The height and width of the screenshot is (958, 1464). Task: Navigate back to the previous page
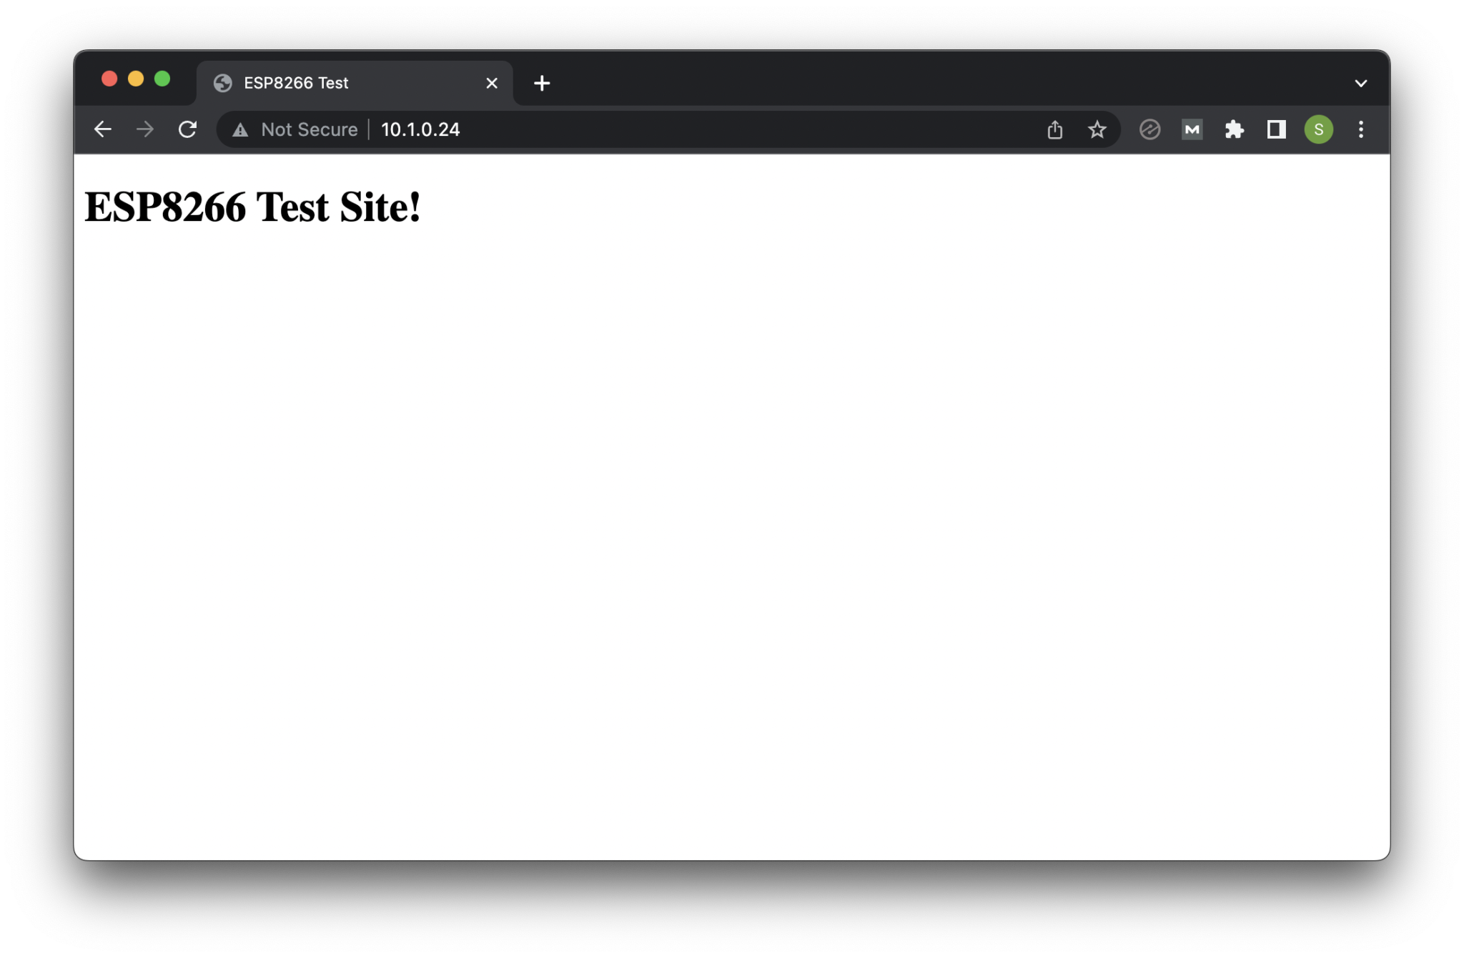pyautogui.click(x=102, y=129)
